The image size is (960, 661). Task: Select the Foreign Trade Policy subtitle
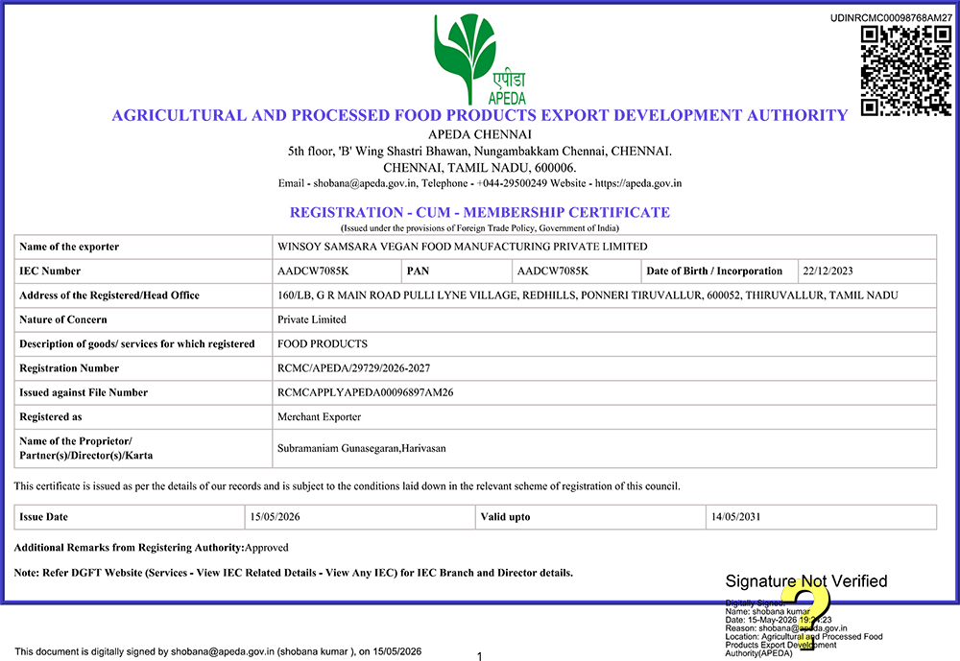(479, 228)
